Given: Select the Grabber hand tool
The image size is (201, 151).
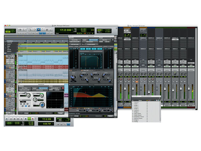Looking at the screenshot, I should coord(43,29).
